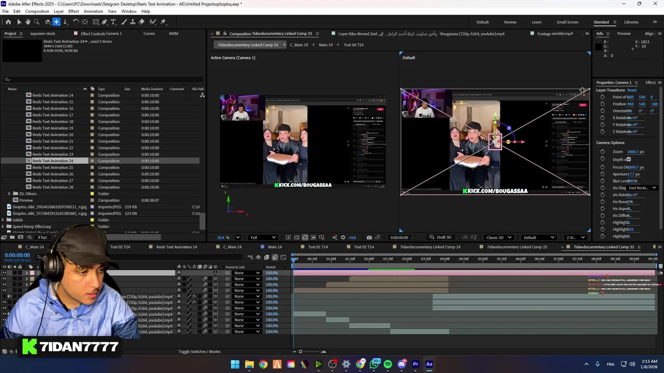Select the Rectangle shape tool

tap(95, 22)
